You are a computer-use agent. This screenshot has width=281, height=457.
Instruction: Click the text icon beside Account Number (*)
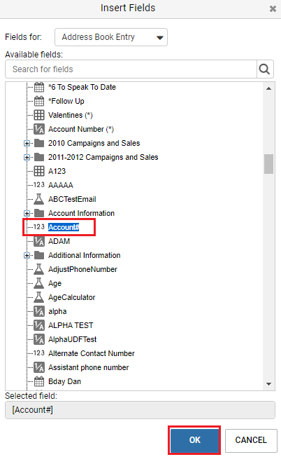(x=39, y=129)
